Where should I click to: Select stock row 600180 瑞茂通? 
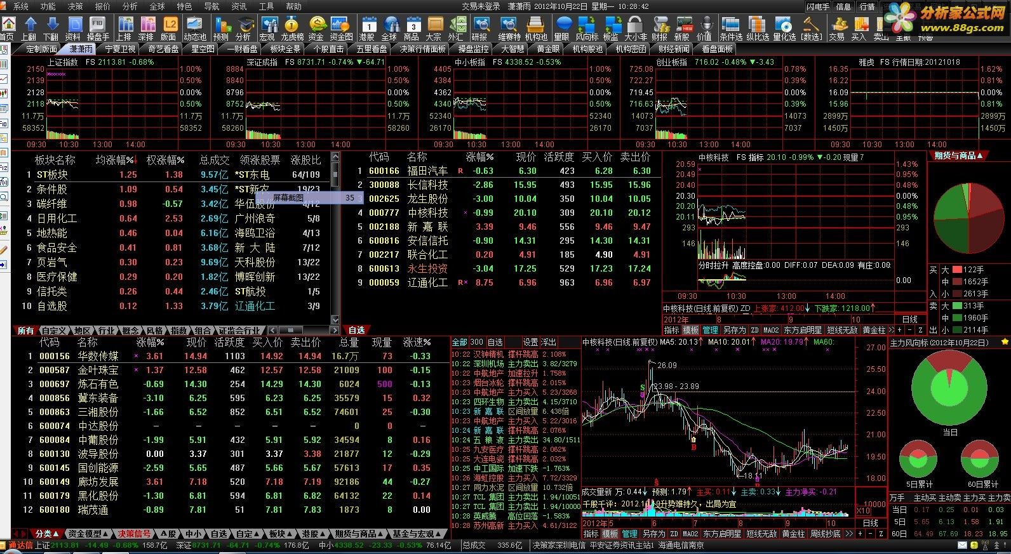pos(229,510)
